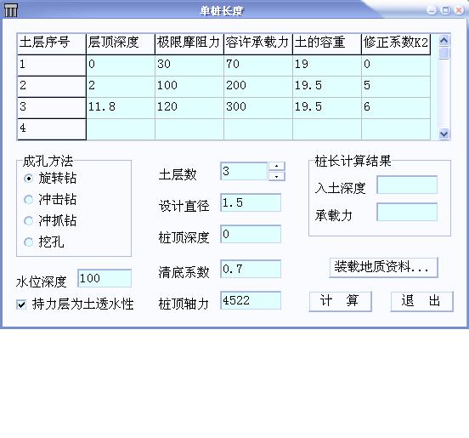Click the 清底系数 input field
Viewport: 469px width, 438px height.
[x=251, y=269]
